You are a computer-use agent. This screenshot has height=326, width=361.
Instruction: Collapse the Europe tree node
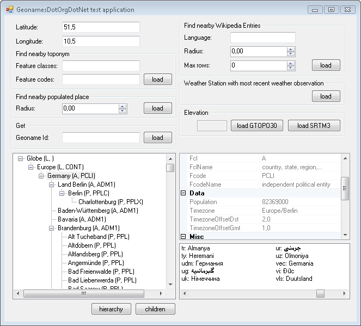[x=31, y=167]
